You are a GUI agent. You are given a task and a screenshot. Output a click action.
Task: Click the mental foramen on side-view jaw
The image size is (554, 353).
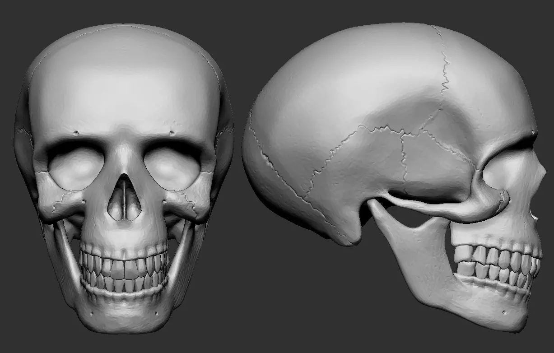[504, 312]
